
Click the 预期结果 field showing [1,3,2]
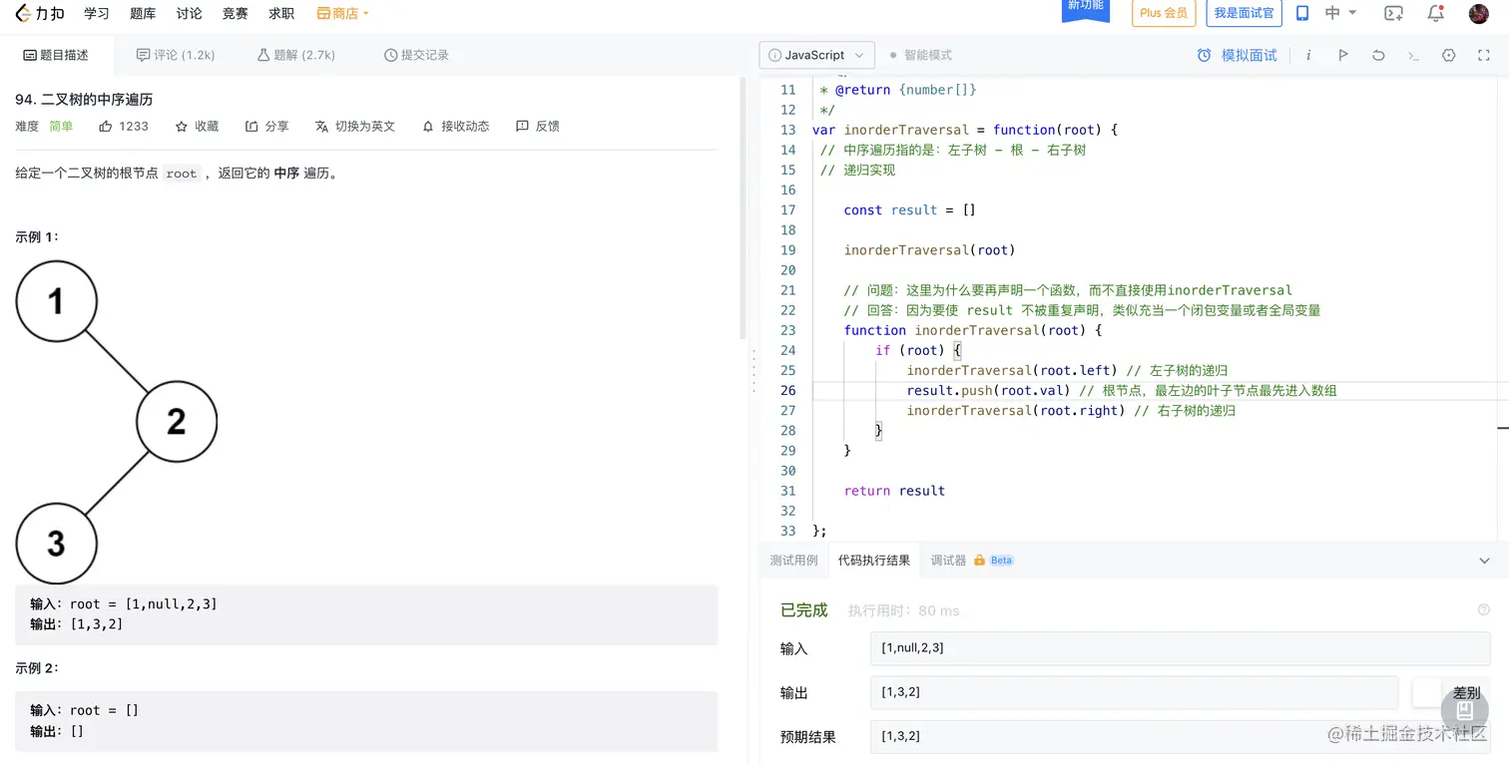1180,736
